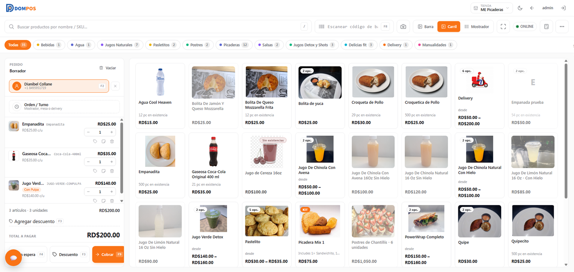Image resolution: width=574 pixels, height=272 pixels.
Task: Decrease Jugo Verde quantity with minus
Action: coord(88,192)
